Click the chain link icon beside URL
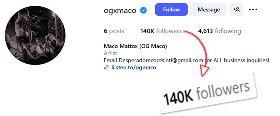 pos(106,68)
